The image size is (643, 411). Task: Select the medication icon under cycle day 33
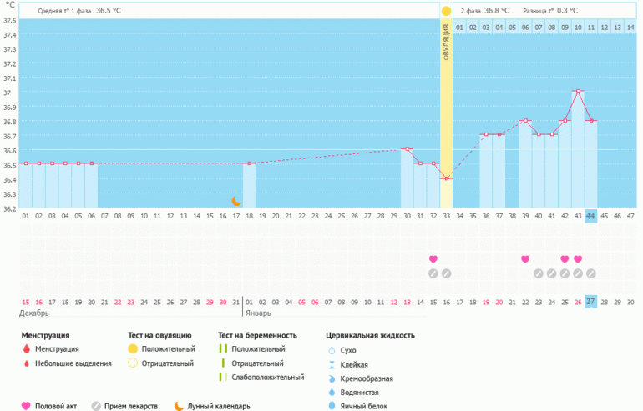point(446,273)
